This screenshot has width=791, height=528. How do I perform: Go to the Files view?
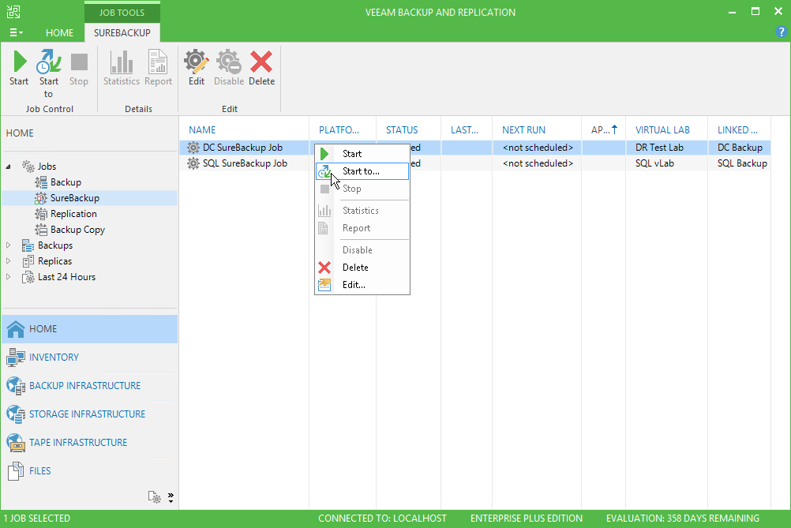pos(39,471)
